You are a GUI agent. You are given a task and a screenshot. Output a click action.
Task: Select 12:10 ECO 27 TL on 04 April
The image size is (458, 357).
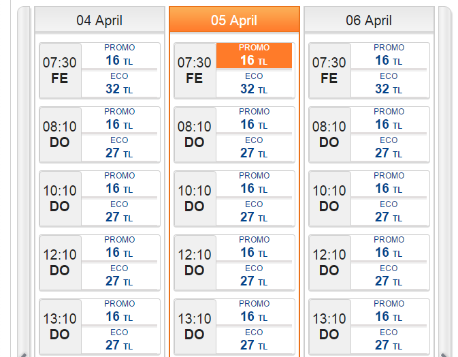(120, 276)
